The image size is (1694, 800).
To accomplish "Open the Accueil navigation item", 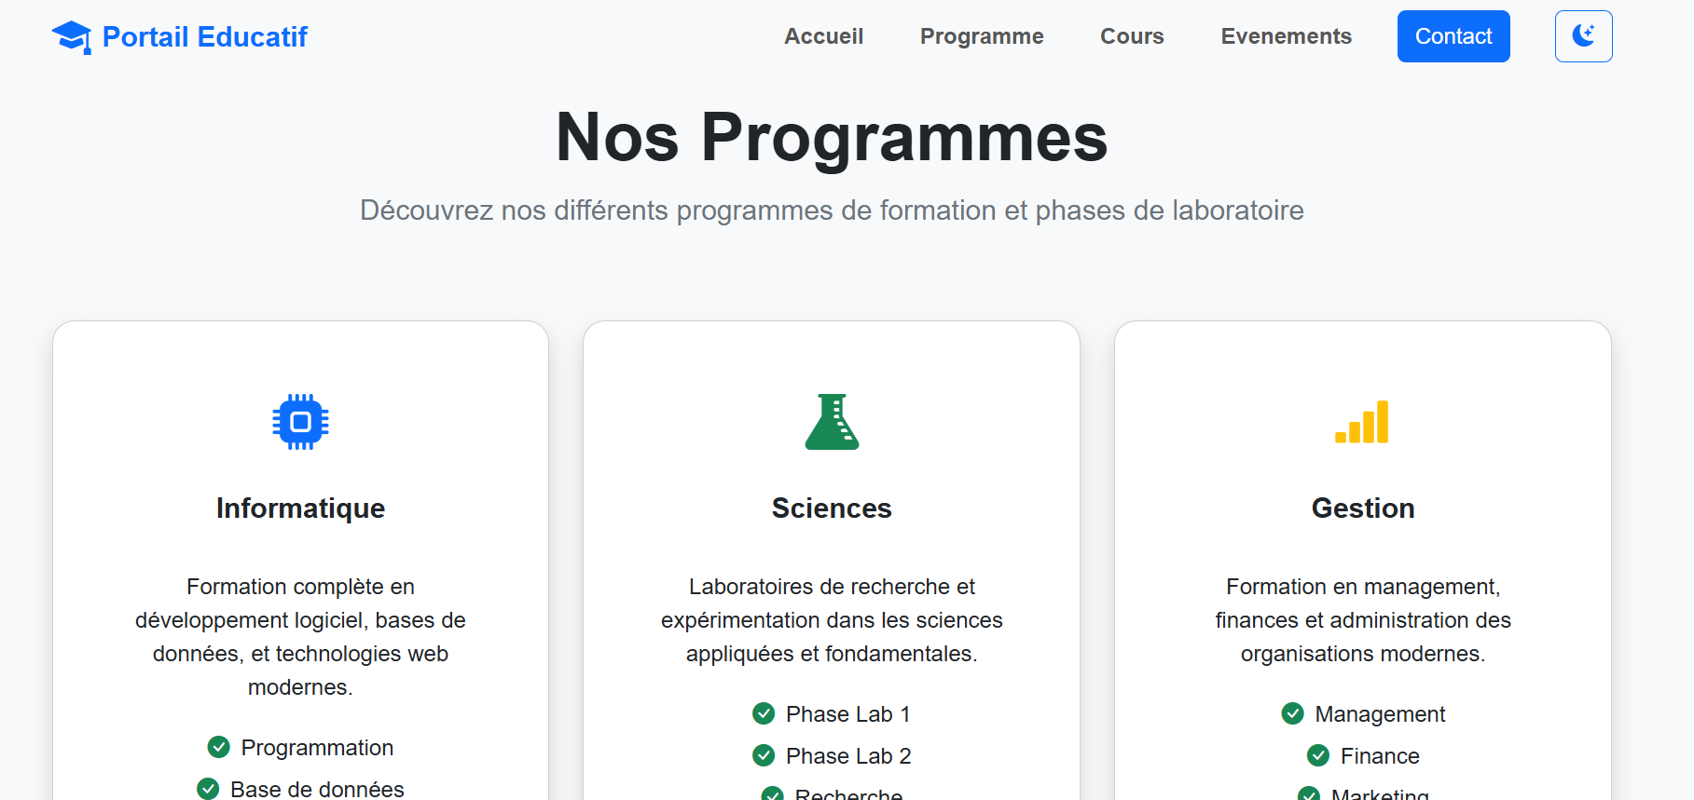I will tap(823, 36).
